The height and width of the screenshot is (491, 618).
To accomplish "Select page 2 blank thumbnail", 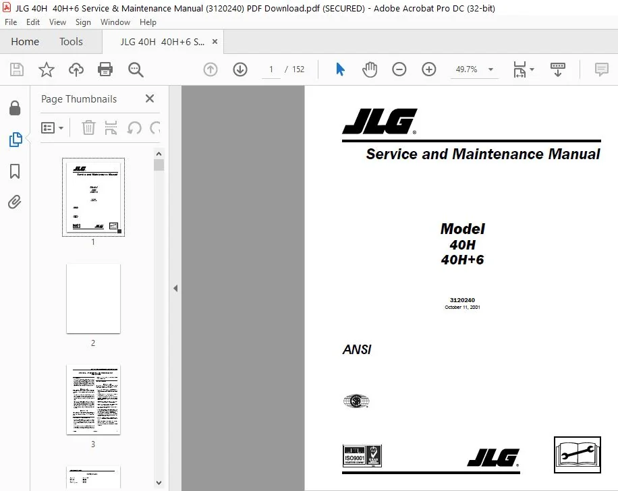I will click(x=93, y=299).
